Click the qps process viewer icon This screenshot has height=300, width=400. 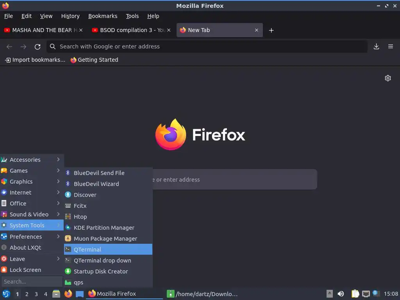[x=68, y=282]
